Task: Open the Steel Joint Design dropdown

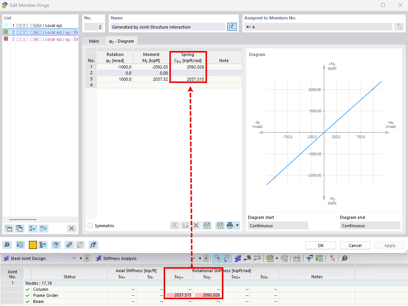Action: click(75, 258)
